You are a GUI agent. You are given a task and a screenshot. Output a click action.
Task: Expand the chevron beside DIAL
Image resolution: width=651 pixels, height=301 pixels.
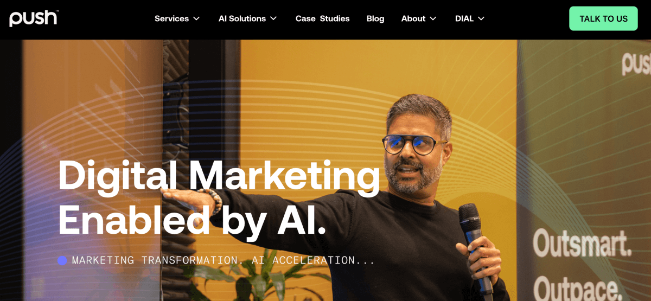[481, 18]
